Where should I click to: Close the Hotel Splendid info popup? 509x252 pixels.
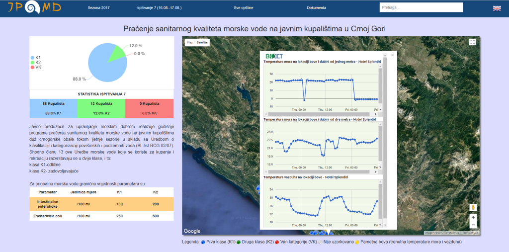(393, 55)
